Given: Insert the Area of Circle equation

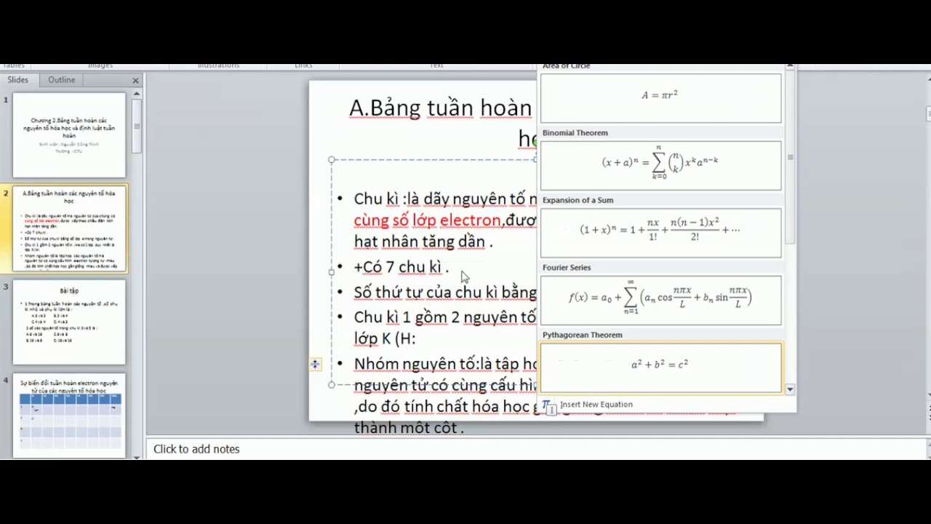Looking at the screenshot, I should coord(660,98).
